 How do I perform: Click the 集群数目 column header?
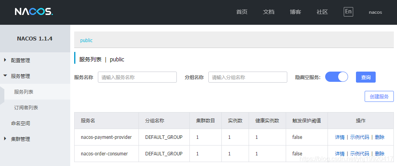pos(206,121)
